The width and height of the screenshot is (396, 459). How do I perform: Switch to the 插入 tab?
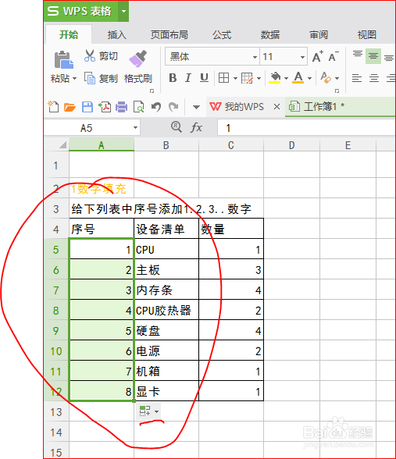pyautogui.click(x=117, y=35)
